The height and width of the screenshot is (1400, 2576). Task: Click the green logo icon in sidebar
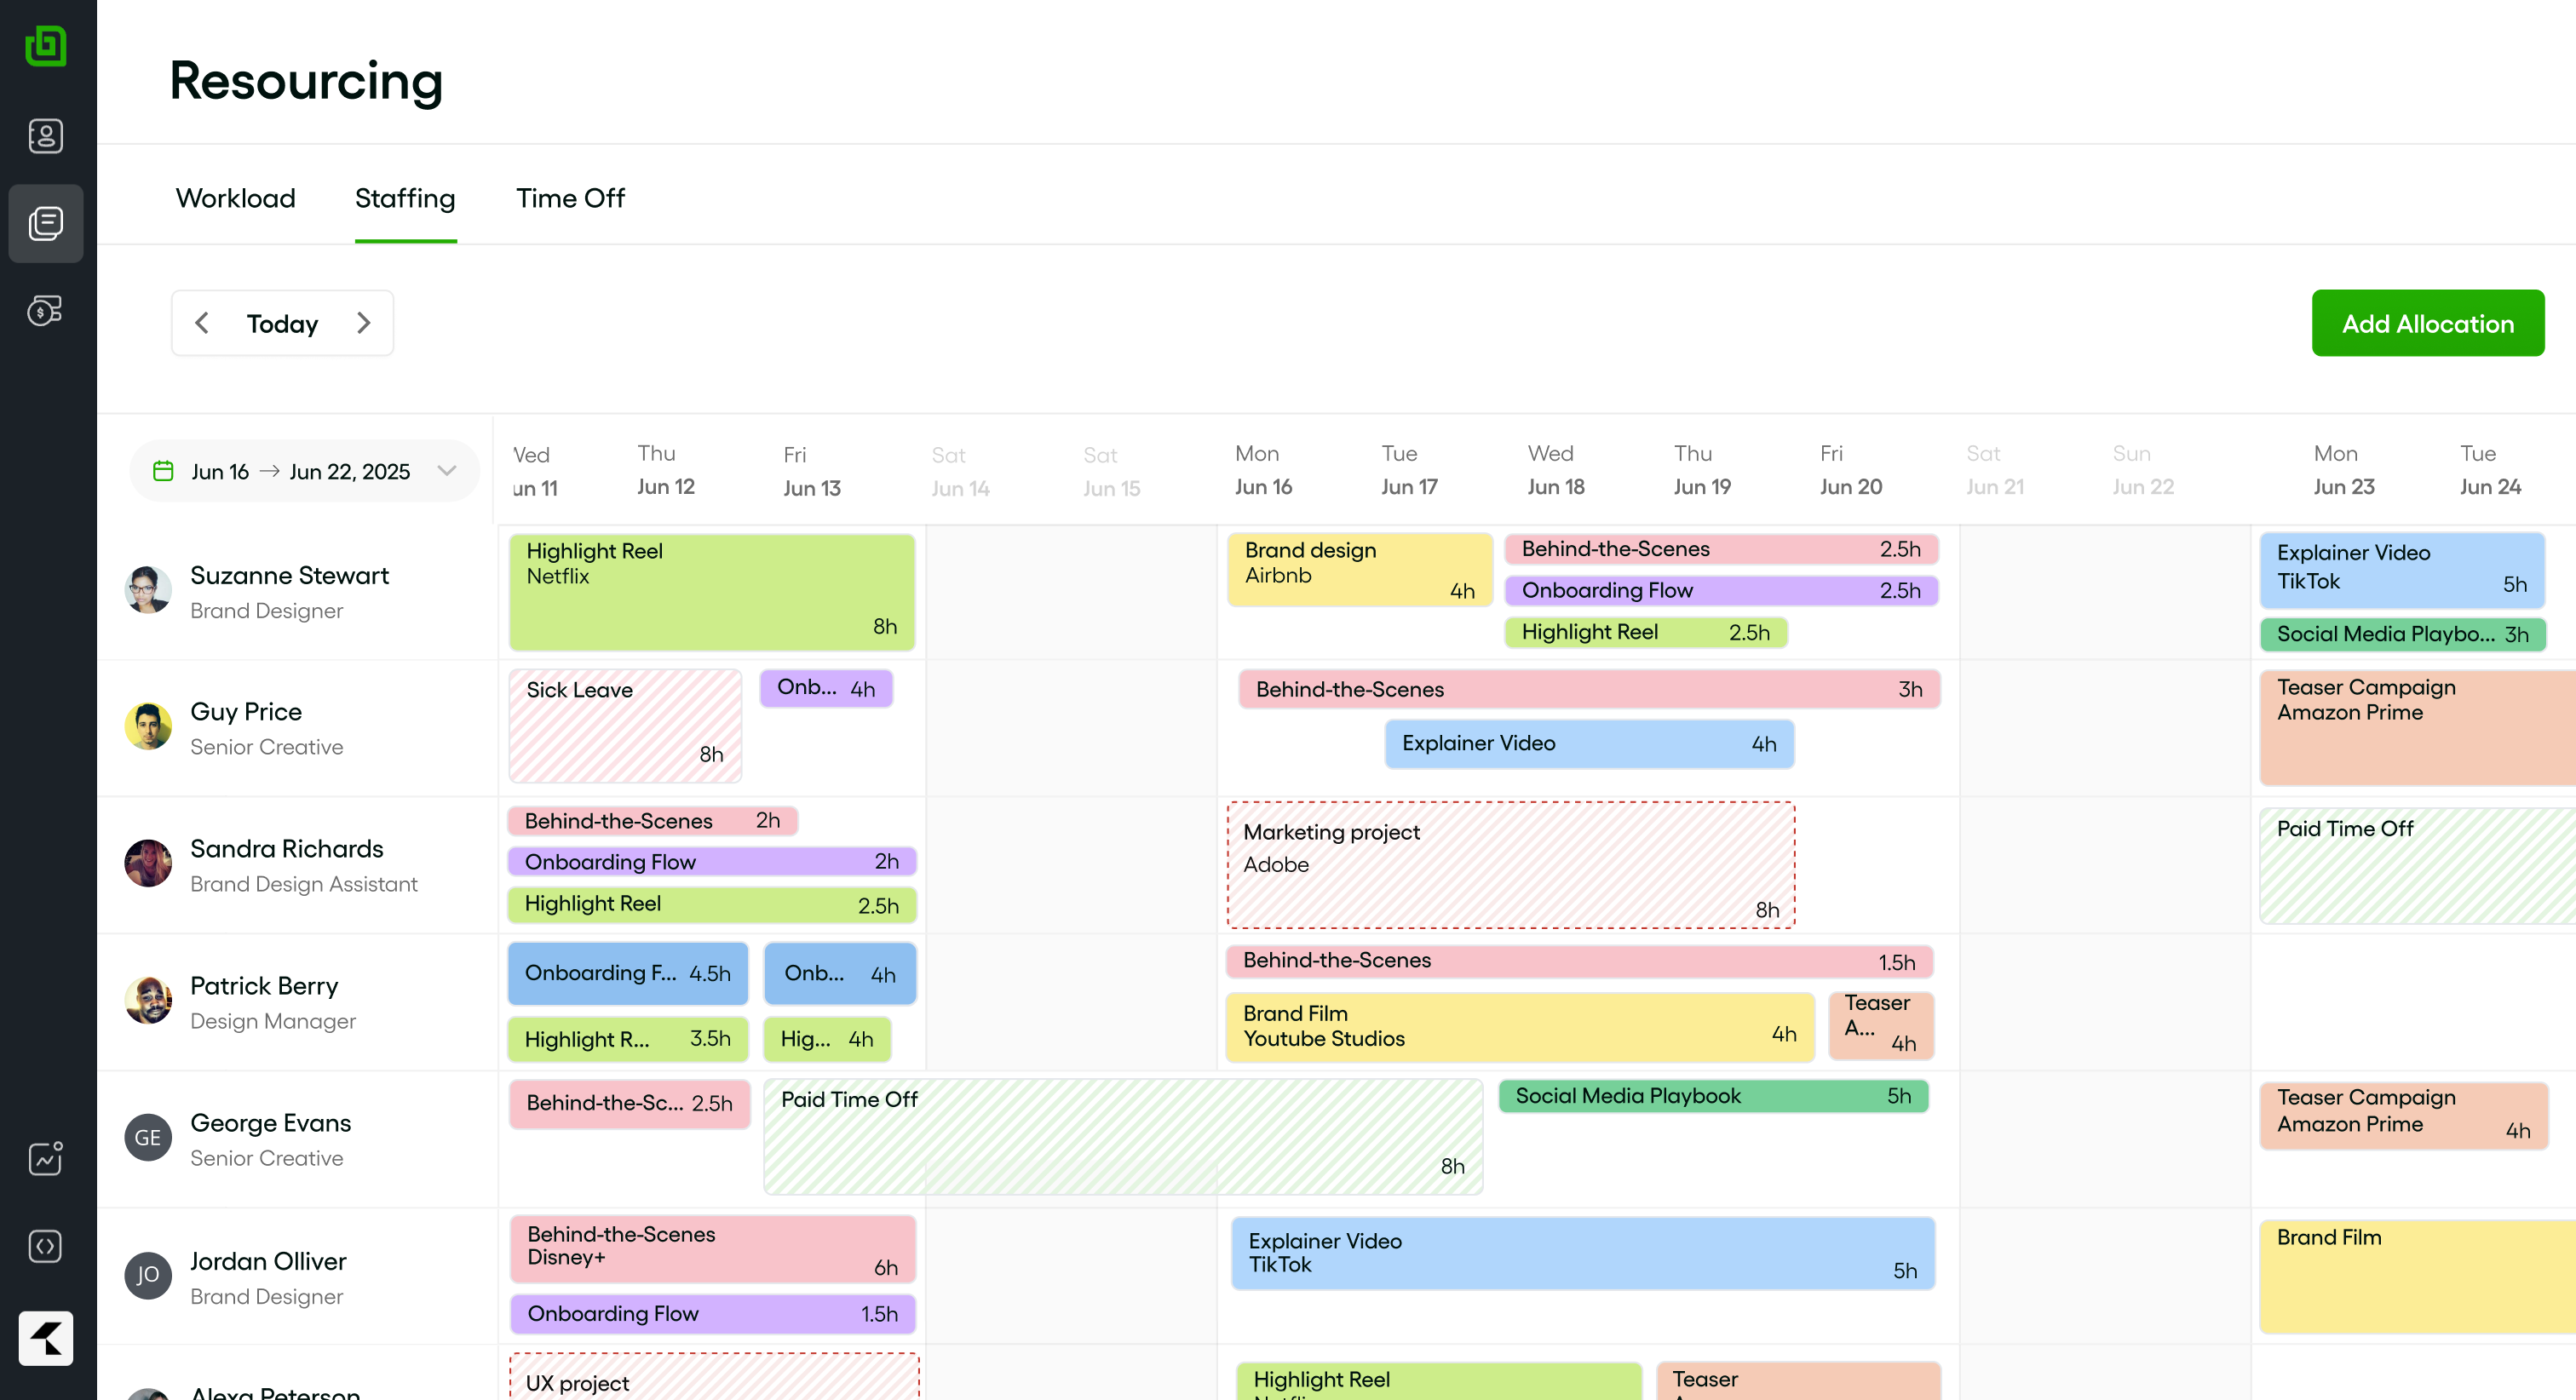[46, 46]
